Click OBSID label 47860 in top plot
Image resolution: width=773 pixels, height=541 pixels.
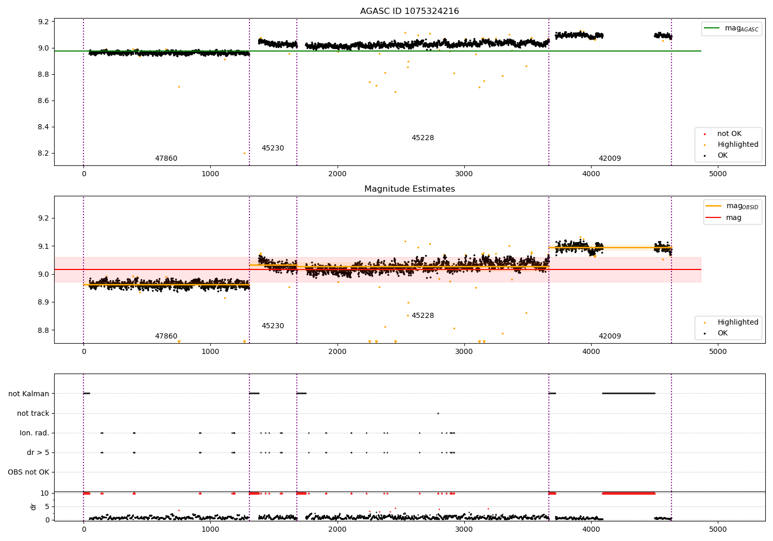166,159
